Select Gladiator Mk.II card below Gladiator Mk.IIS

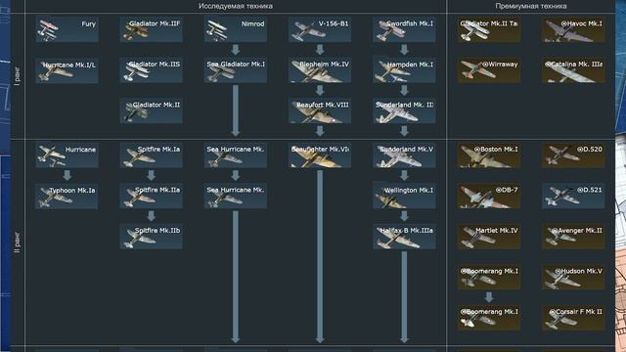point(152,110)
